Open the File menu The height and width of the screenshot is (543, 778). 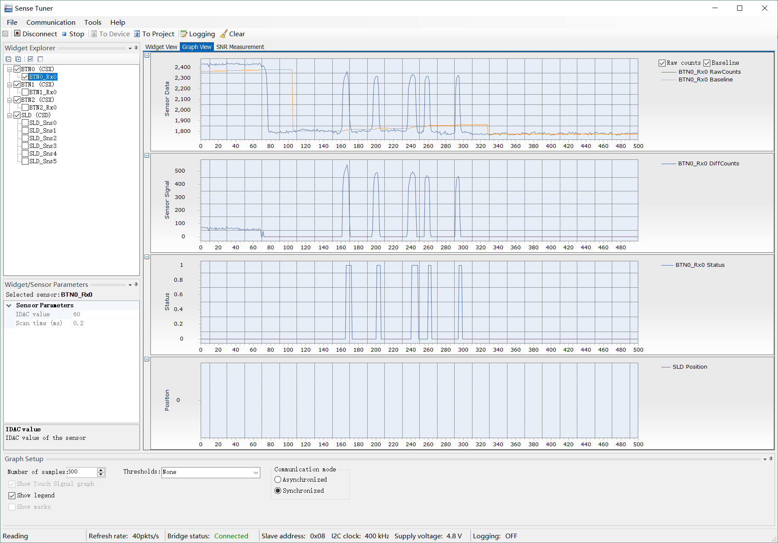tap(12, 22)
